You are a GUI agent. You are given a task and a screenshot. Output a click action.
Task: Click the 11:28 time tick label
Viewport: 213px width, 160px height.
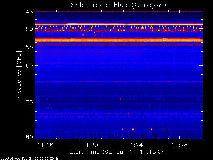coord(180,145)
